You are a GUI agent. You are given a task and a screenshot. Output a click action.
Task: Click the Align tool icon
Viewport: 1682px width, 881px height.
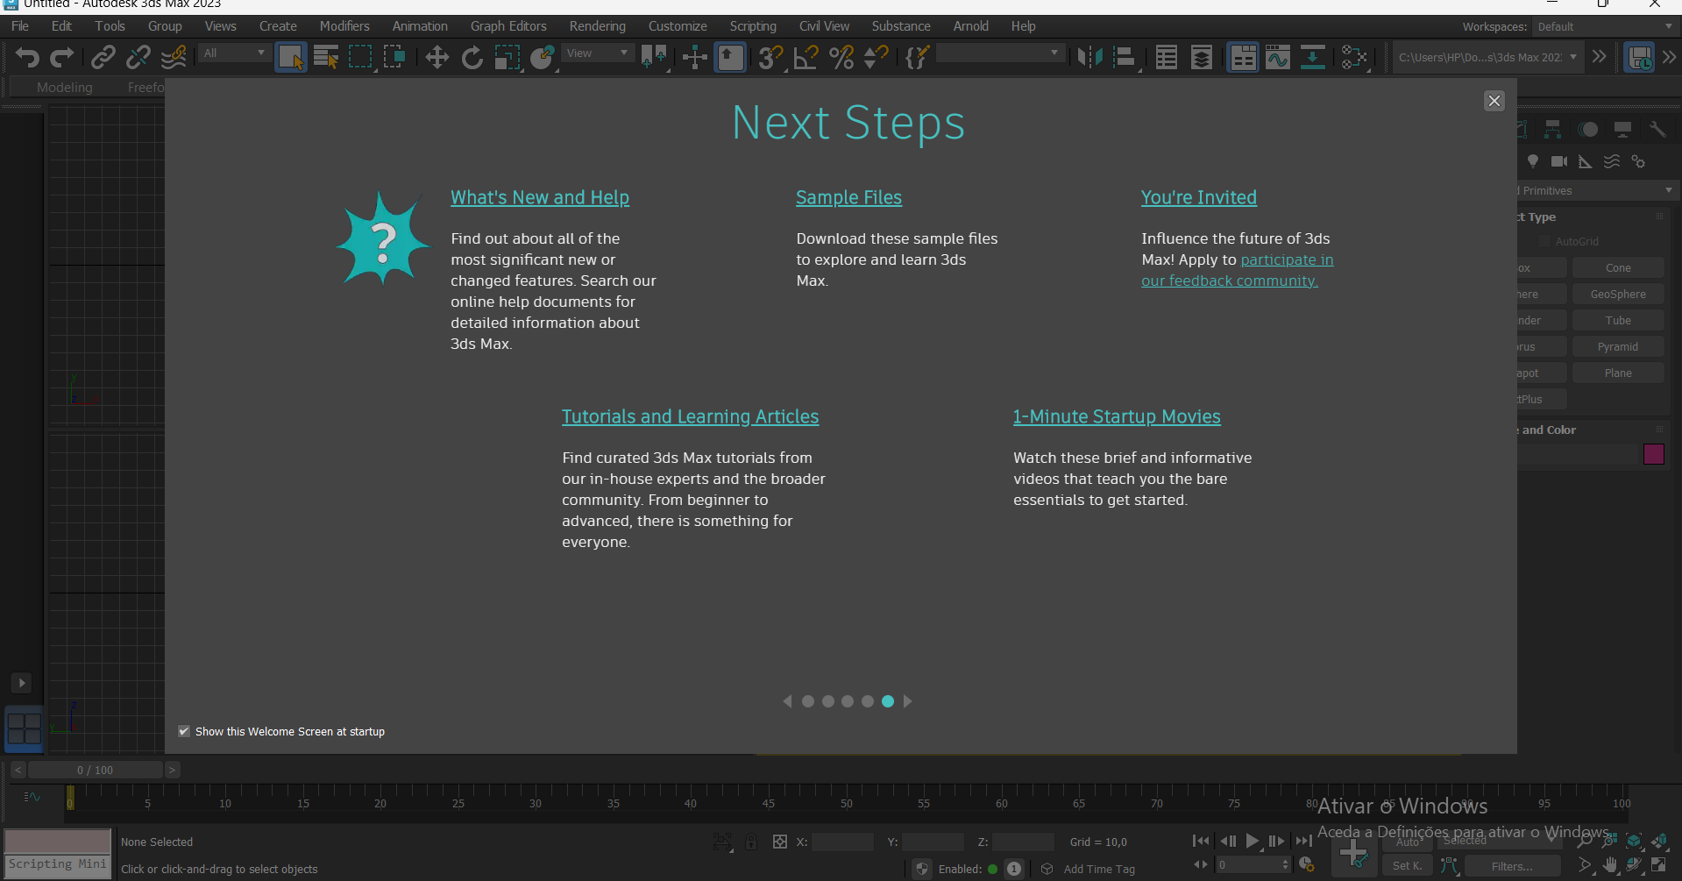(x=1125, y=58)
